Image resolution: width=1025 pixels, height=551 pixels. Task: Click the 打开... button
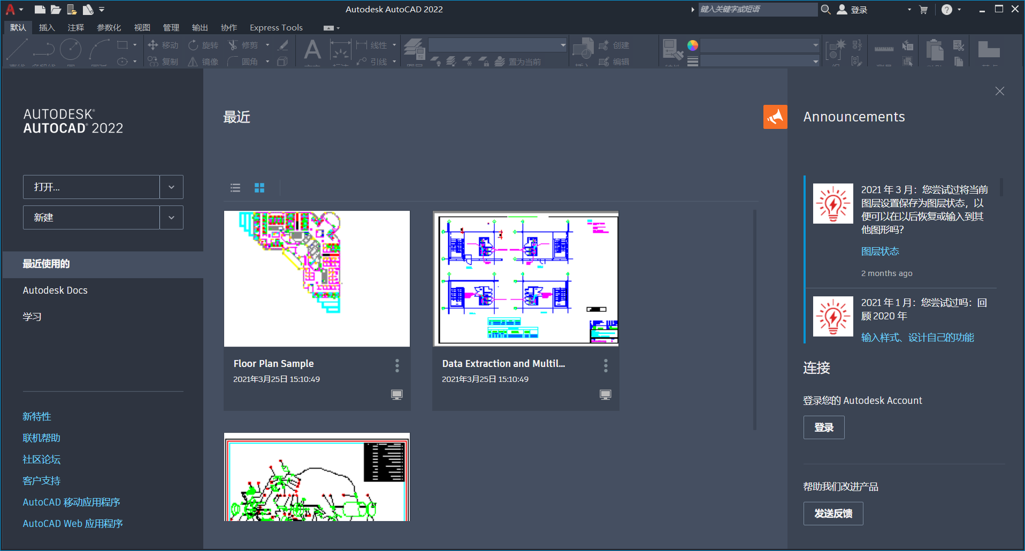coord(91,187)
